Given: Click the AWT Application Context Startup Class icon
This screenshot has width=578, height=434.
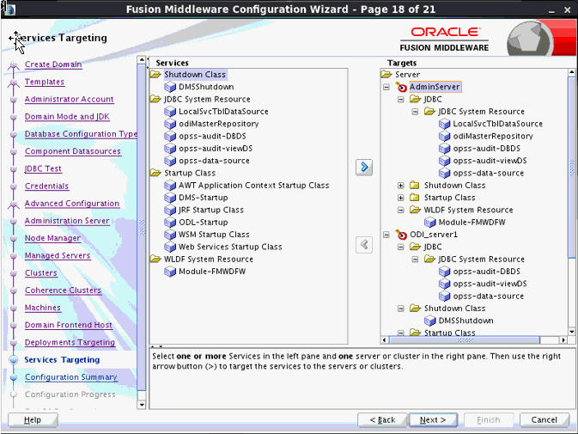Looking at the screenshot, I should pyautogui.click(x=170, y=186).
